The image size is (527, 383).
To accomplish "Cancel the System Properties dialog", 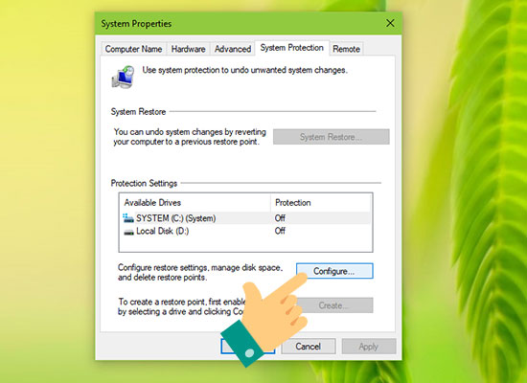I will (x=309, y=347).
